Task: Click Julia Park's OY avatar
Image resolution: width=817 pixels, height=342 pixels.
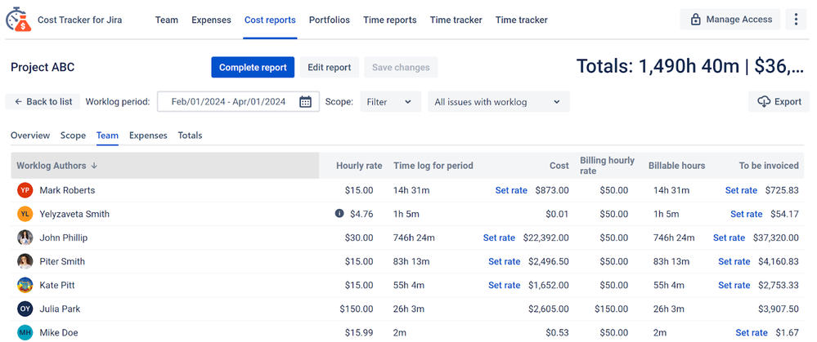Action: (25, 309)
